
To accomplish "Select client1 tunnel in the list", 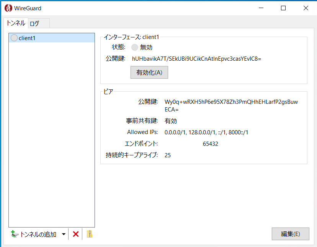I will [x=52, y=38].
